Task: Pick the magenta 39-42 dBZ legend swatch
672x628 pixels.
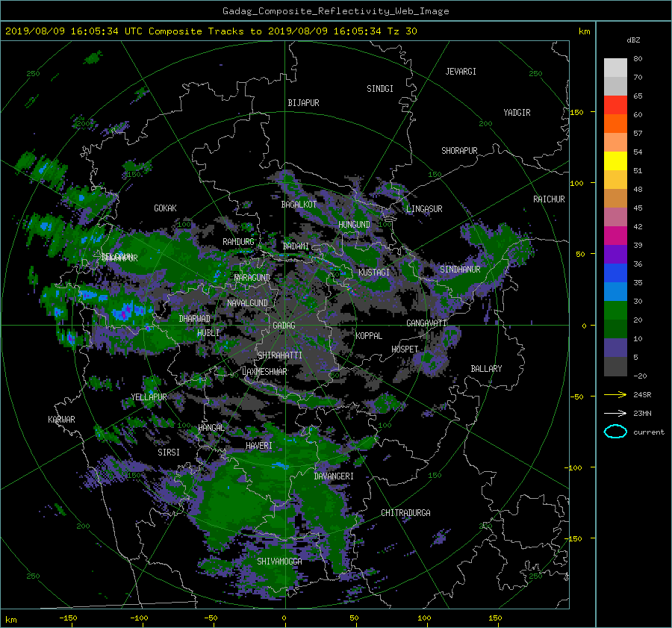Action: [615, 235]
